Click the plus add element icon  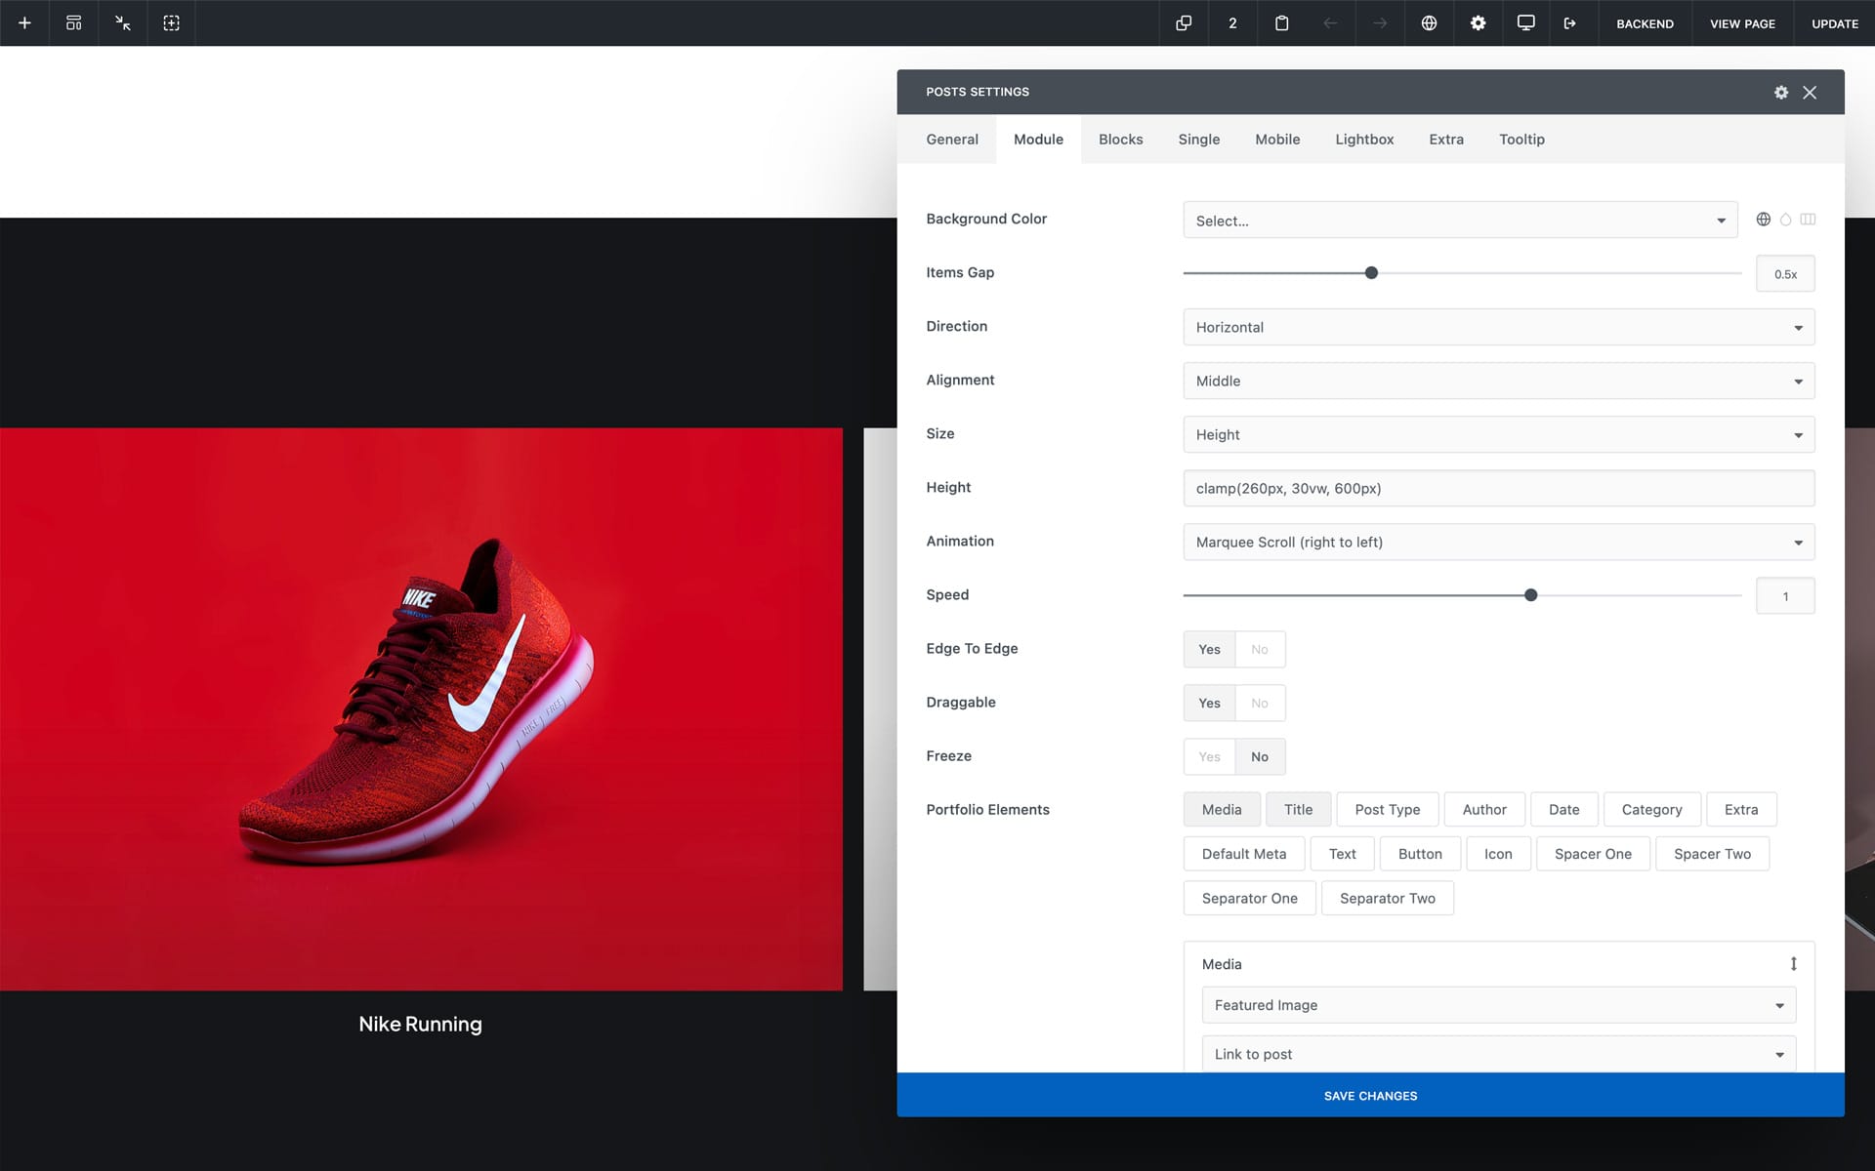(x=24, y=22)
